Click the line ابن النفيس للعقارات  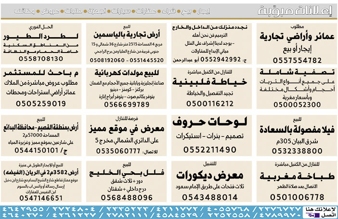tap(41, 192)
